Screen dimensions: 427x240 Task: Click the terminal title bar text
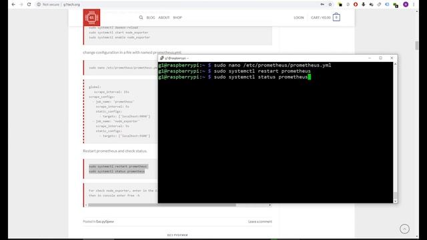[177, 58]
